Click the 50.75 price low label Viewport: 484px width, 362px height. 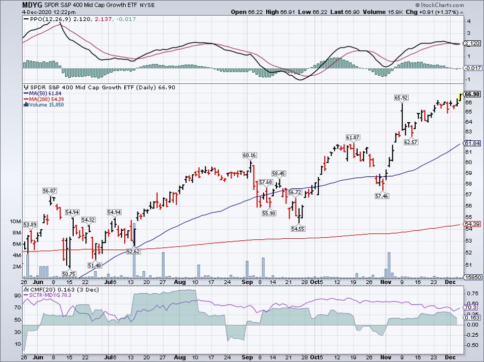69,274
